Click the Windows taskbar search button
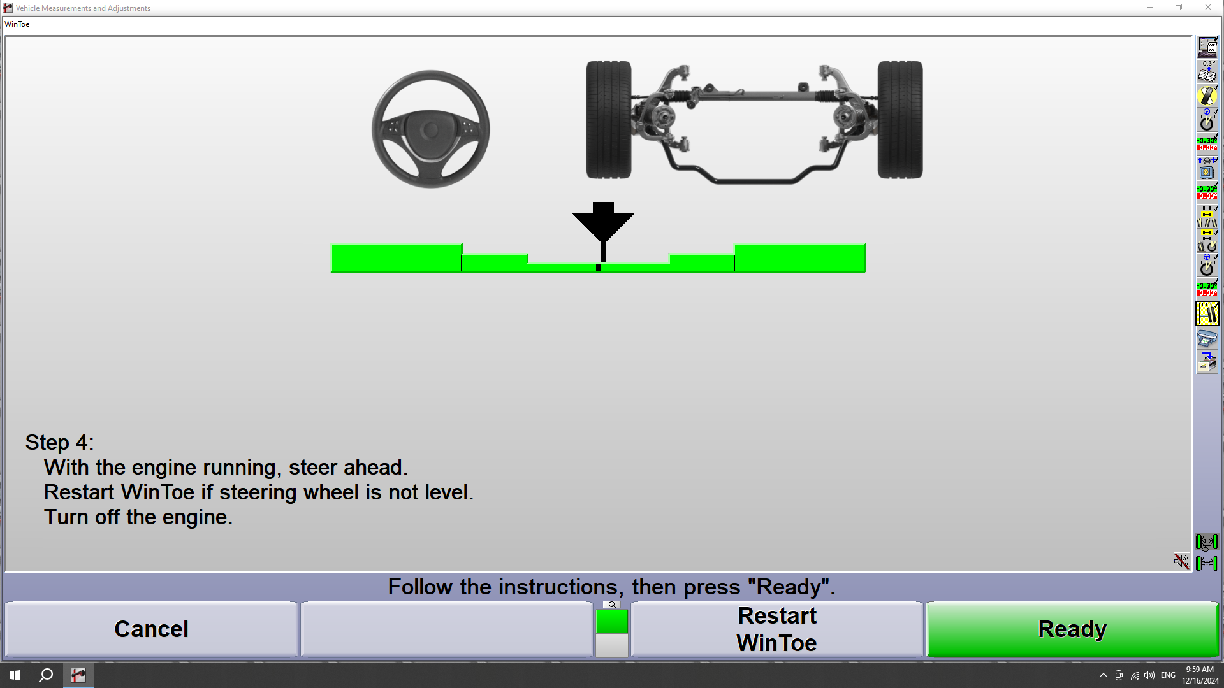 (47, 675)
